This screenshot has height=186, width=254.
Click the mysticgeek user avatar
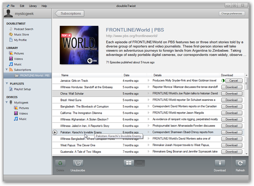click(8, 13)
